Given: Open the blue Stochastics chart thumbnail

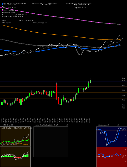Looking at the screenshot, I should click(112, 137).
